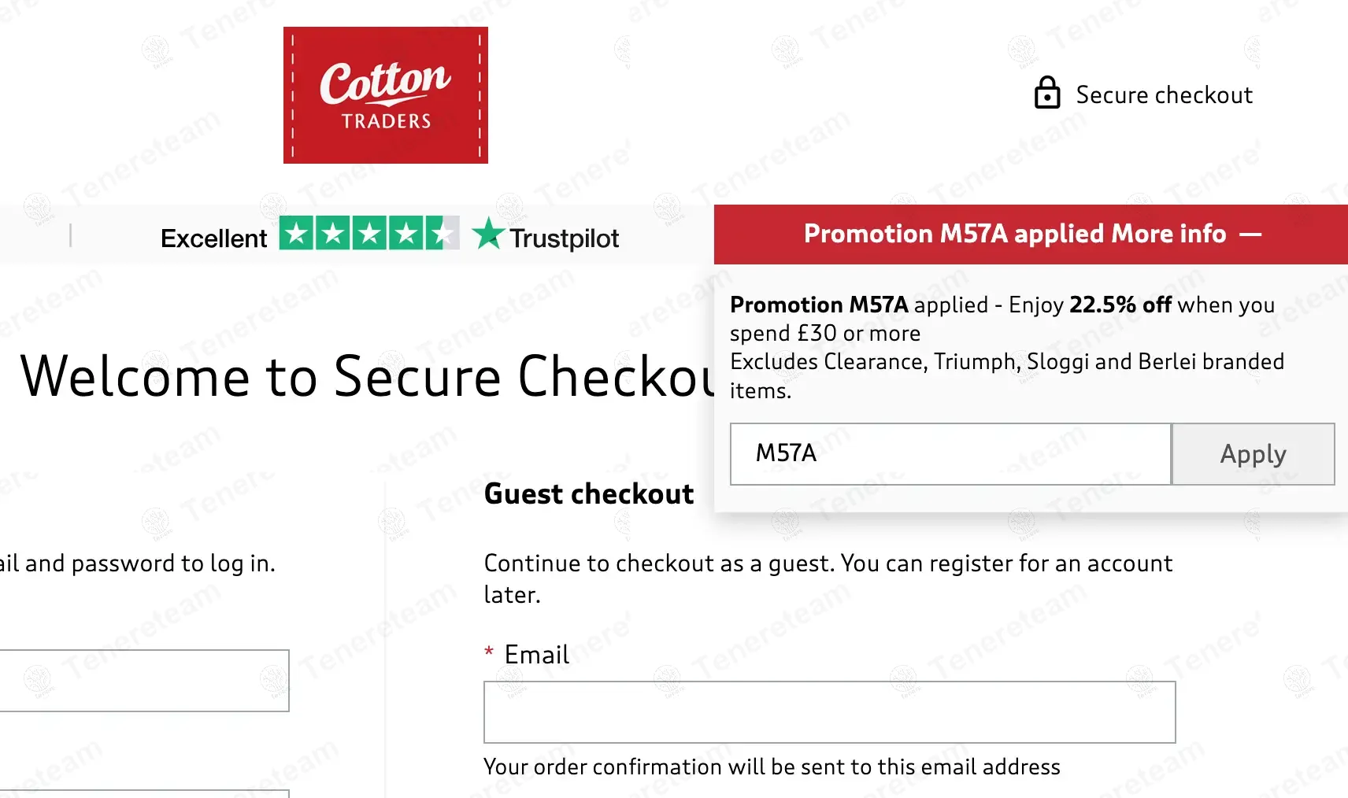This screenshot has height=798, width=1348.
Task: Collapse promotion details with the minus icon
Action: [1250, 235]
